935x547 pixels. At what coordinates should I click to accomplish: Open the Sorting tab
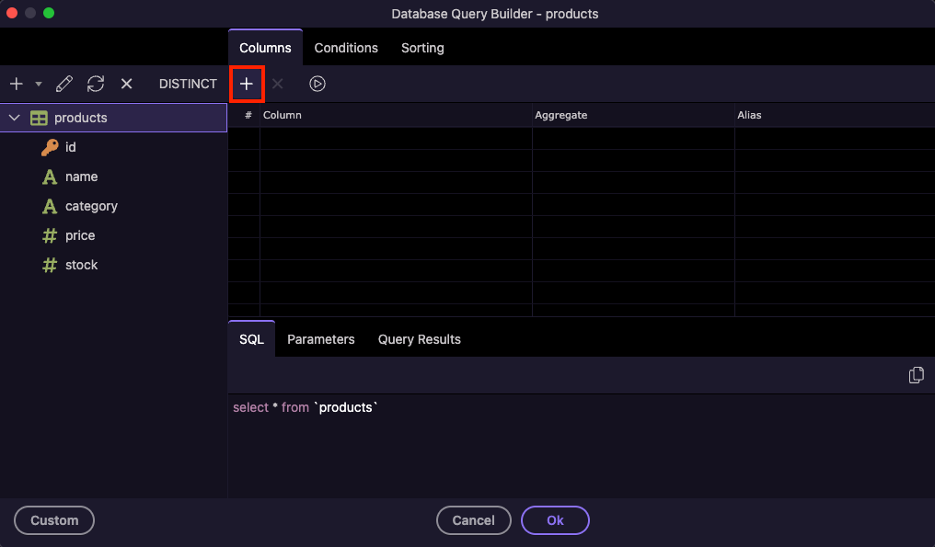click(x=422, y=48)
